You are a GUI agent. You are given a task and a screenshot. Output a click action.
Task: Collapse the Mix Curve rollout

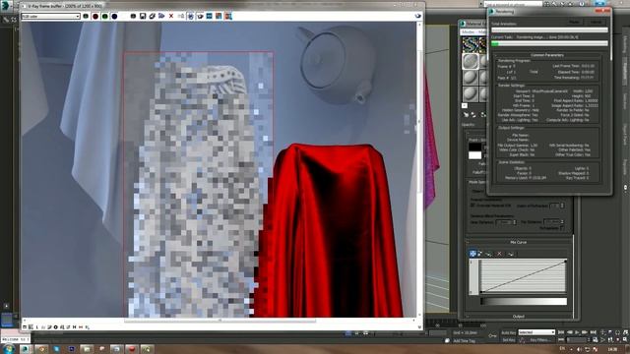coord(519,243)
